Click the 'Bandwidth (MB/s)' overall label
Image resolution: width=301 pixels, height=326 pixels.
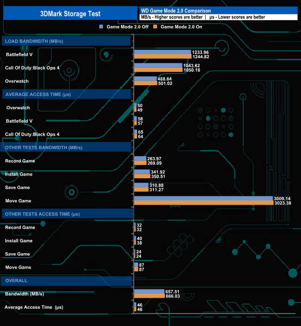[x=25, y=294]
